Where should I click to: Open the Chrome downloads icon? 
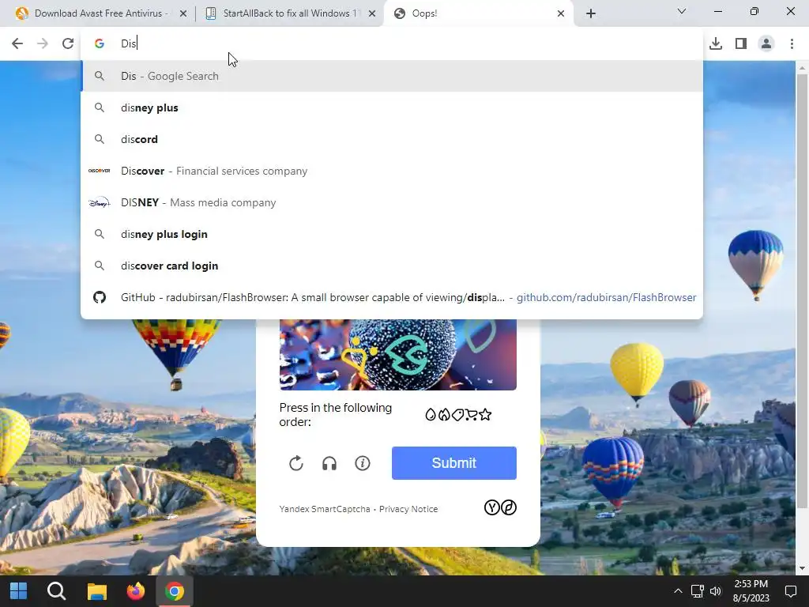click(x=716, y=43)
